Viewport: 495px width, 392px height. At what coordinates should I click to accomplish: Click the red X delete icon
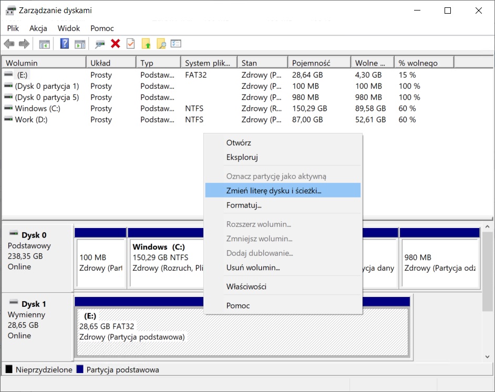click(116, 44)
